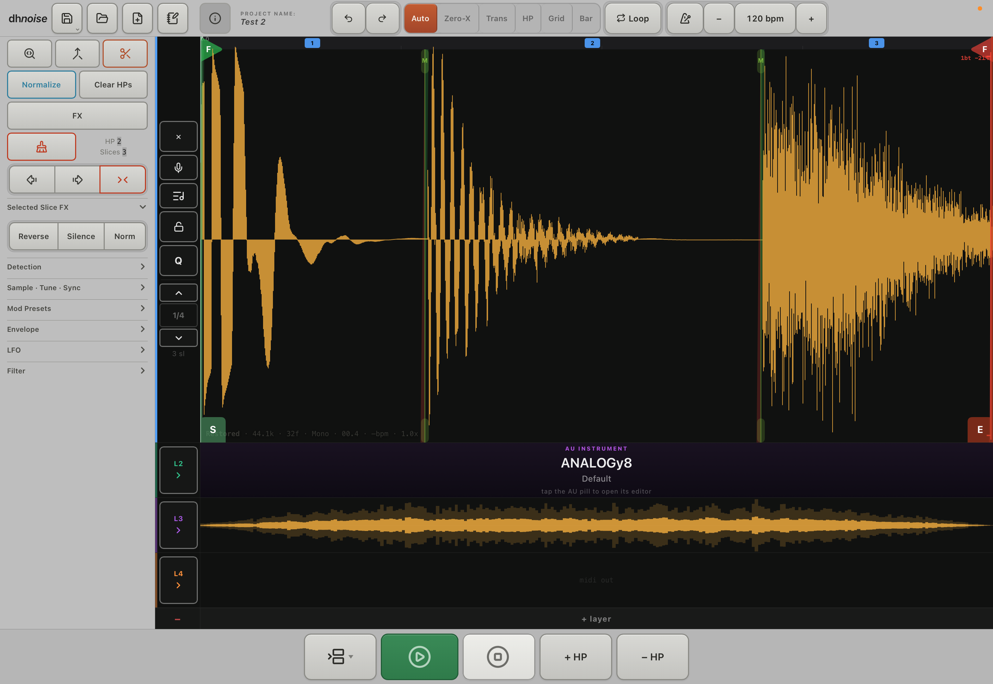This screenshot has width=993, height=684.
Task: Show project info
Action: coord(215,18)
